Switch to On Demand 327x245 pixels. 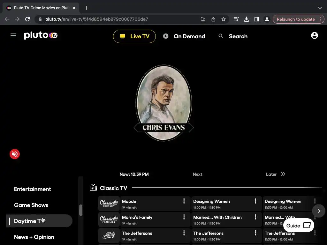pyautogui.click(x=184, y=36)
